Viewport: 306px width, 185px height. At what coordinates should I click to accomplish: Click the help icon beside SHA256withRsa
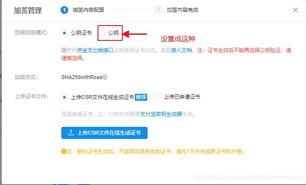(x=105, y=77)
